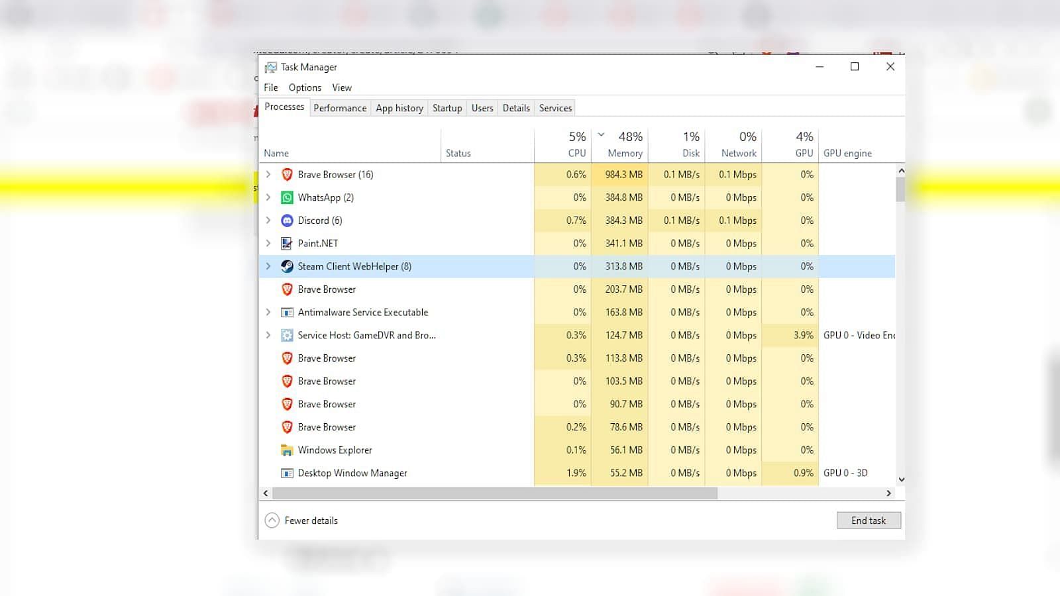This screenshot has width=1060, height=596.
Task: Click Brave icon on 203.7 MB row
Action: coord(287,289)
